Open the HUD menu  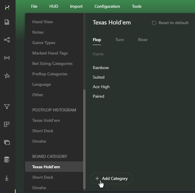coord(54,6)
